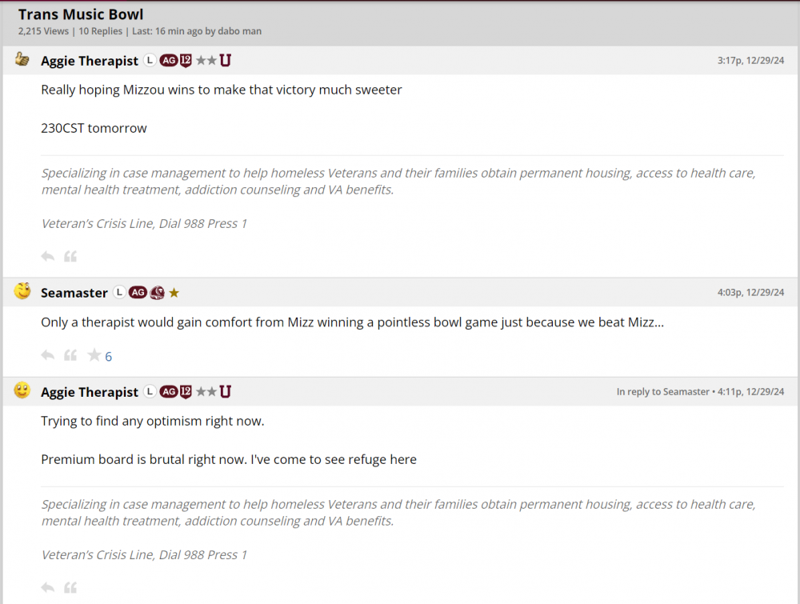The image size is (800, 604).
Task: Star Seamaster's post
Action: 94,355
